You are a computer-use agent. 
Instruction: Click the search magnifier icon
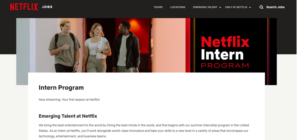pos(261,7)
